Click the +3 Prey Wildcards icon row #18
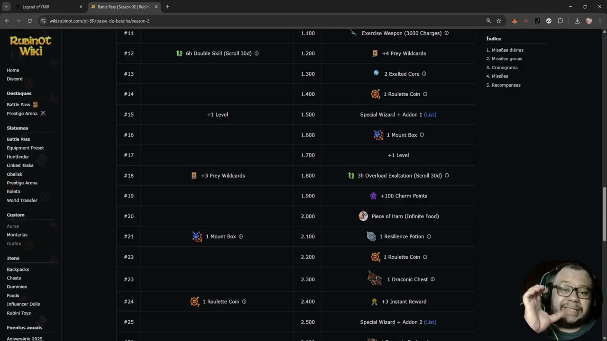 coord(193,176)
